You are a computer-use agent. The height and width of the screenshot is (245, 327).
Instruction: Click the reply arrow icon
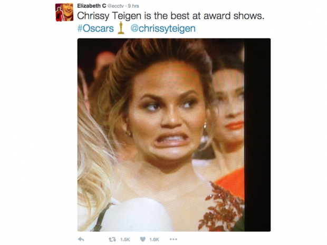(81, 239)
